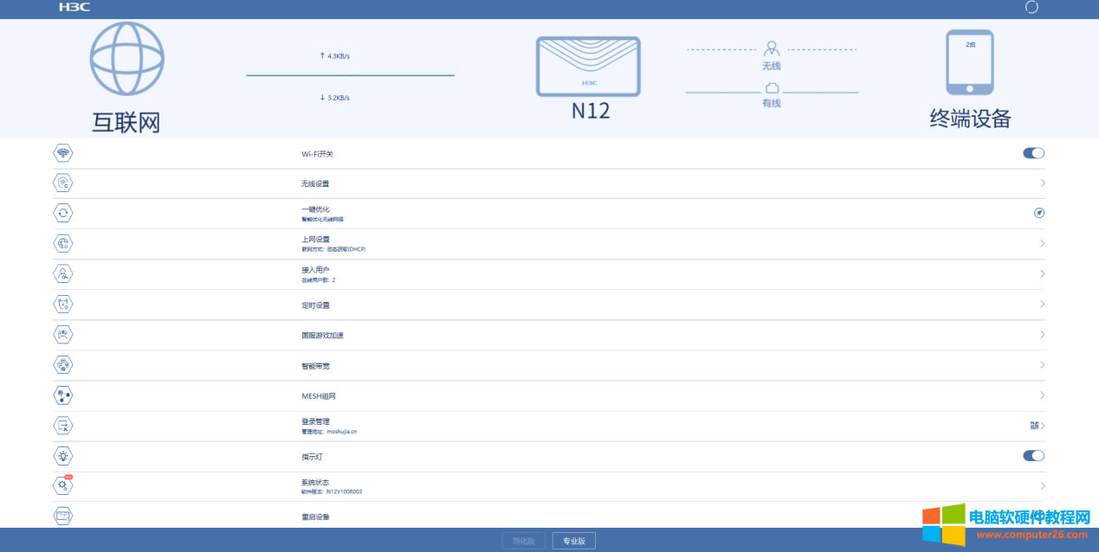The height and width of the screenshot is (552, 1099).
Task: Expand the 智能带宽 row chevron
Action: coord(1041,364)
